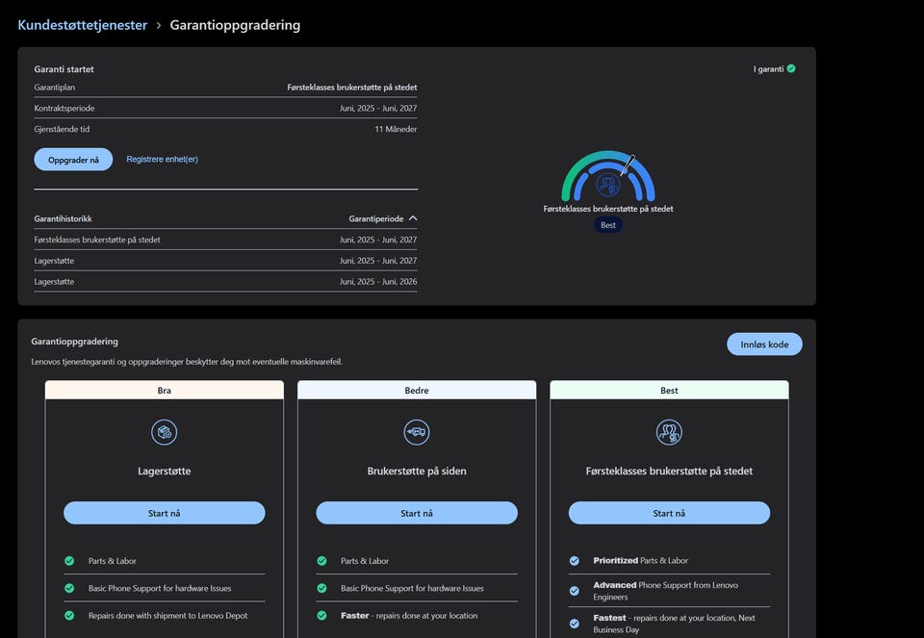
Task: Click Advanced Phone Support from Lenovo Engineers text
Action: pos(665,591)
